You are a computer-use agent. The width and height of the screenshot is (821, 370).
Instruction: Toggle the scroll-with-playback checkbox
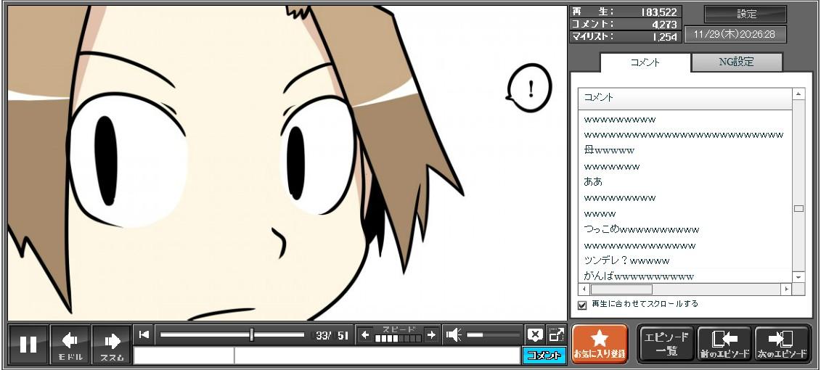582,305
